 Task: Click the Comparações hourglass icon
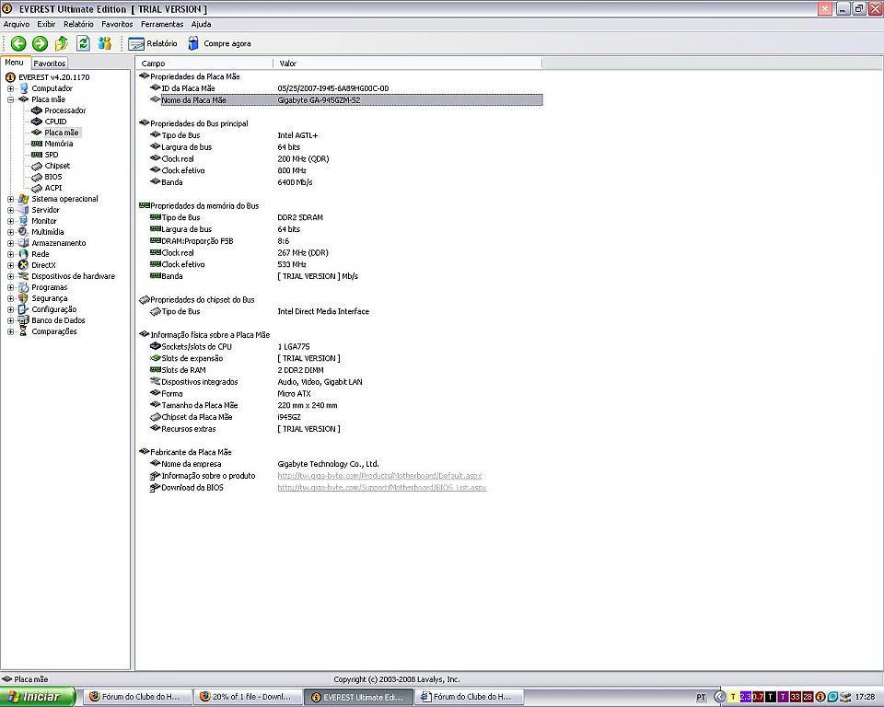tap(24, 331)
